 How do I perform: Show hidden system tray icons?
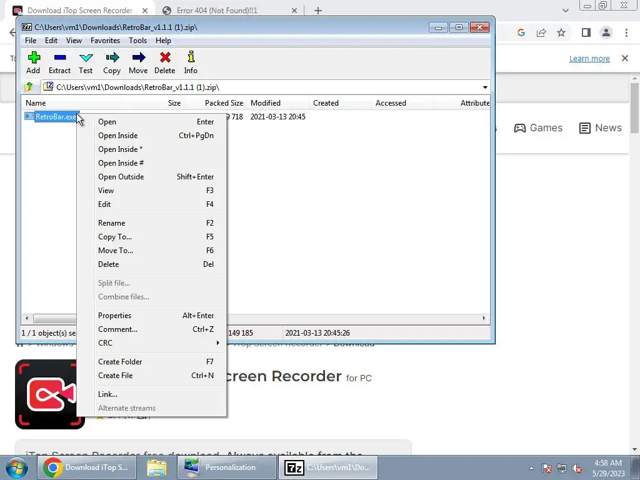click(531, 468)
